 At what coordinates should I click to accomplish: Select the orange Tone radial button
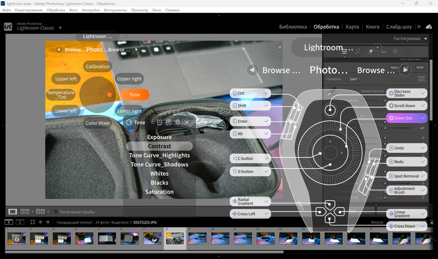click(134, 94)
